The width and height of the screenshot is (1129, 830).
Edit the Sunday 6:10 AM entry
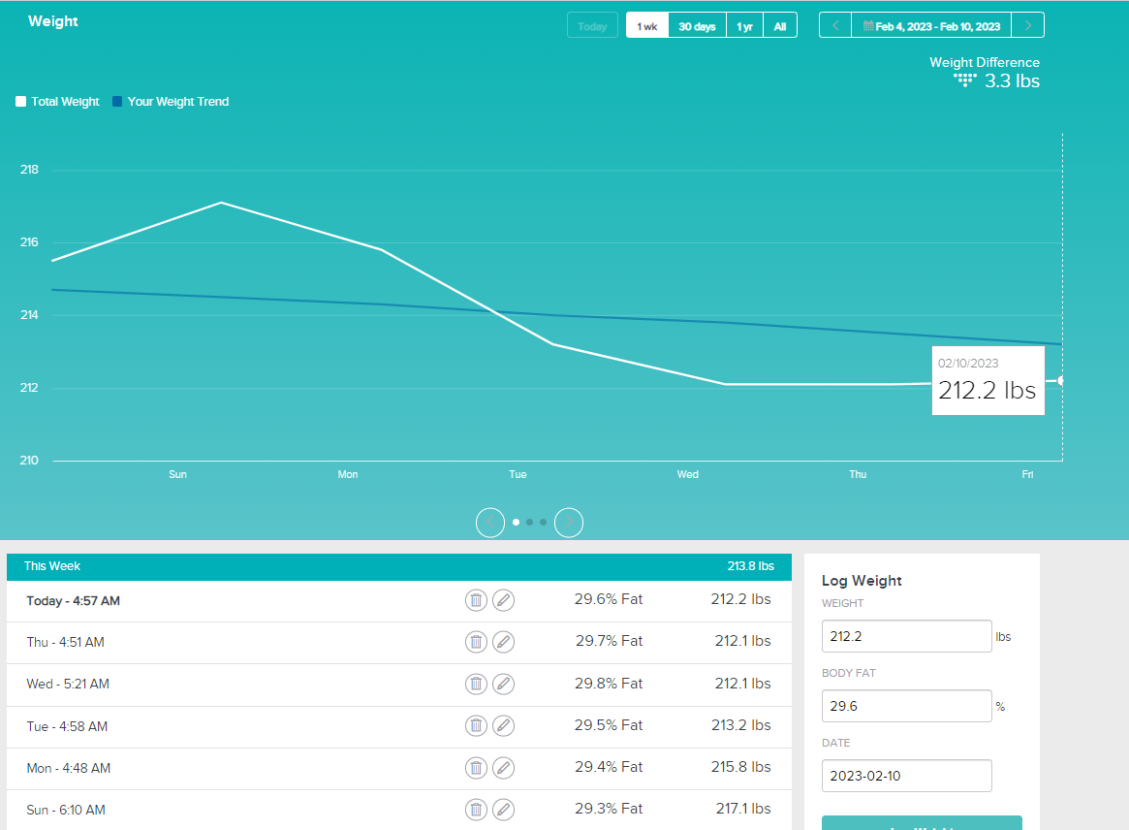[x=503, y=809]
